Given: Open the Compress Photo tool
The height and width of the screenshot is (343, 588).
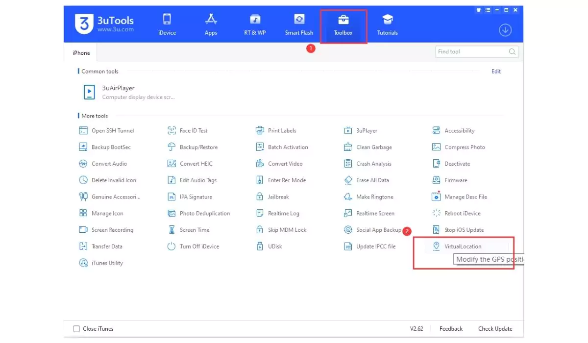Looking at the screenshot, I should pos(459,147).
